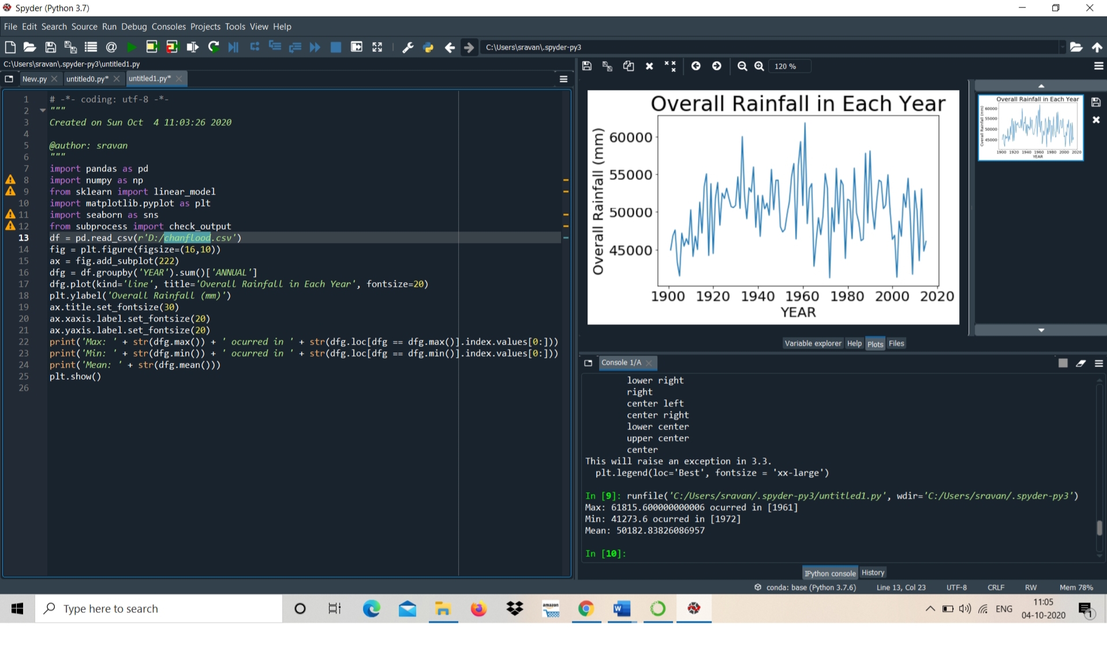Open the PYTHONPATH manager Python icon
The image size is (1107, 663).
pyautogui.click(x=428, y=47)
